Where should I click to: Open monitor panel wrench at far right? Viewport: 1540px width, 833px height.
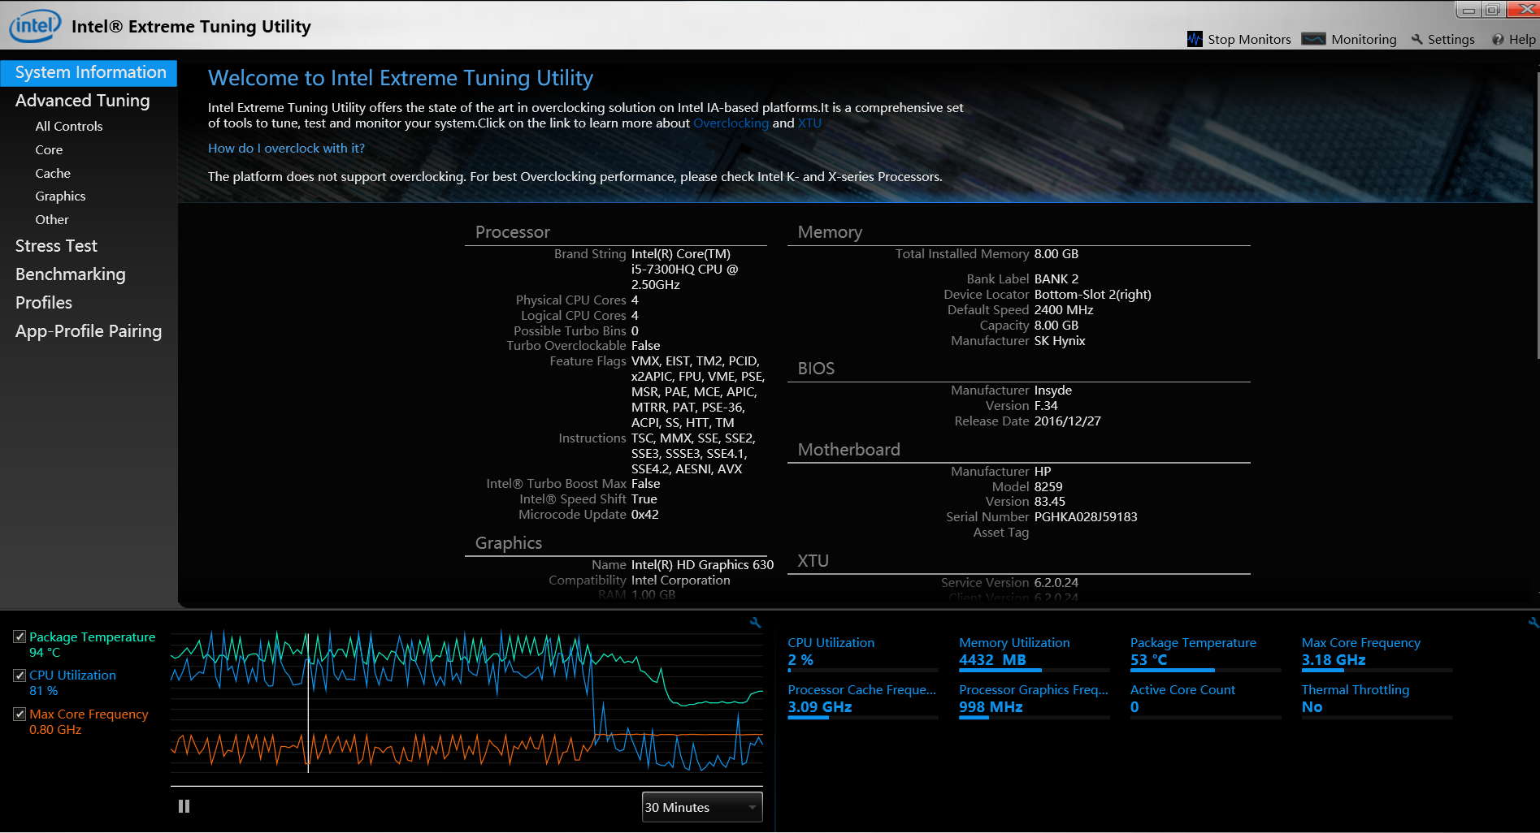pos(1533,623)
